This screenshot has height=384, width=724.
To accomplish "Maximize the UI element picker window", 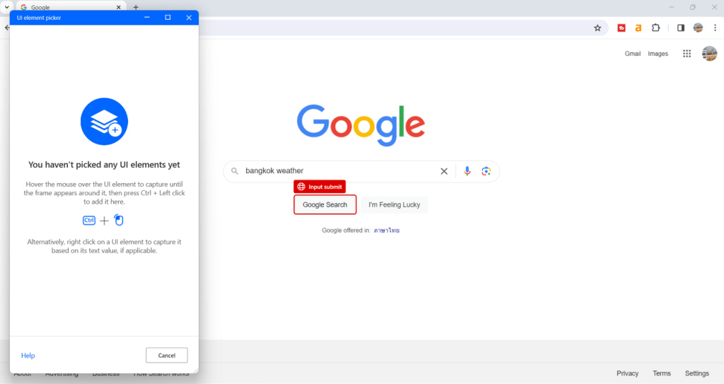I will [x=168, y=18].
